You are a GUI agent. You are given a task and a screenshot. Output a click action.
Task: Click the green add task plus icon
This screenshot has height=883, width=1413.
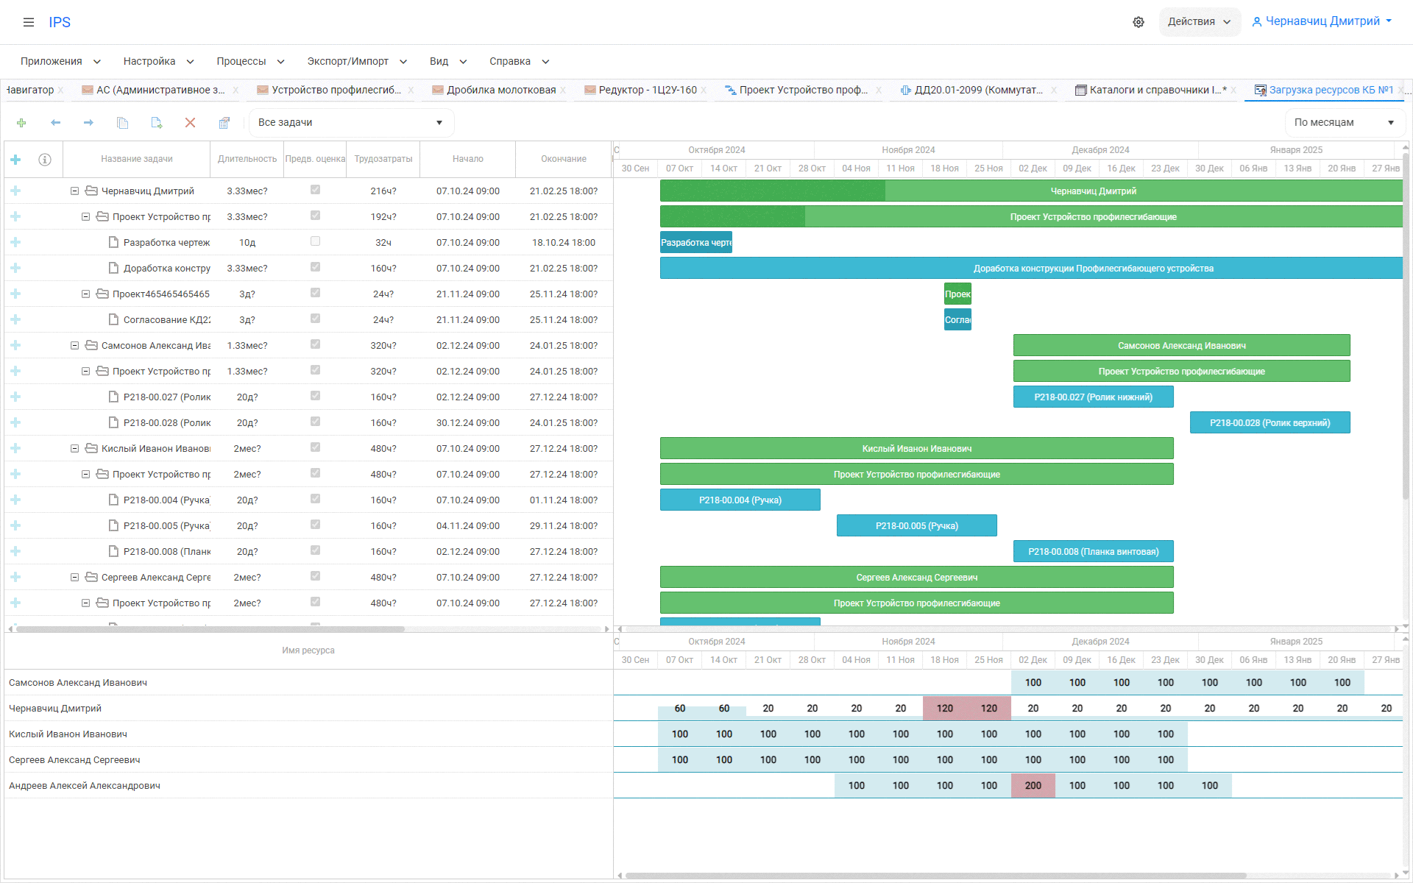click(x=21, y=123)
